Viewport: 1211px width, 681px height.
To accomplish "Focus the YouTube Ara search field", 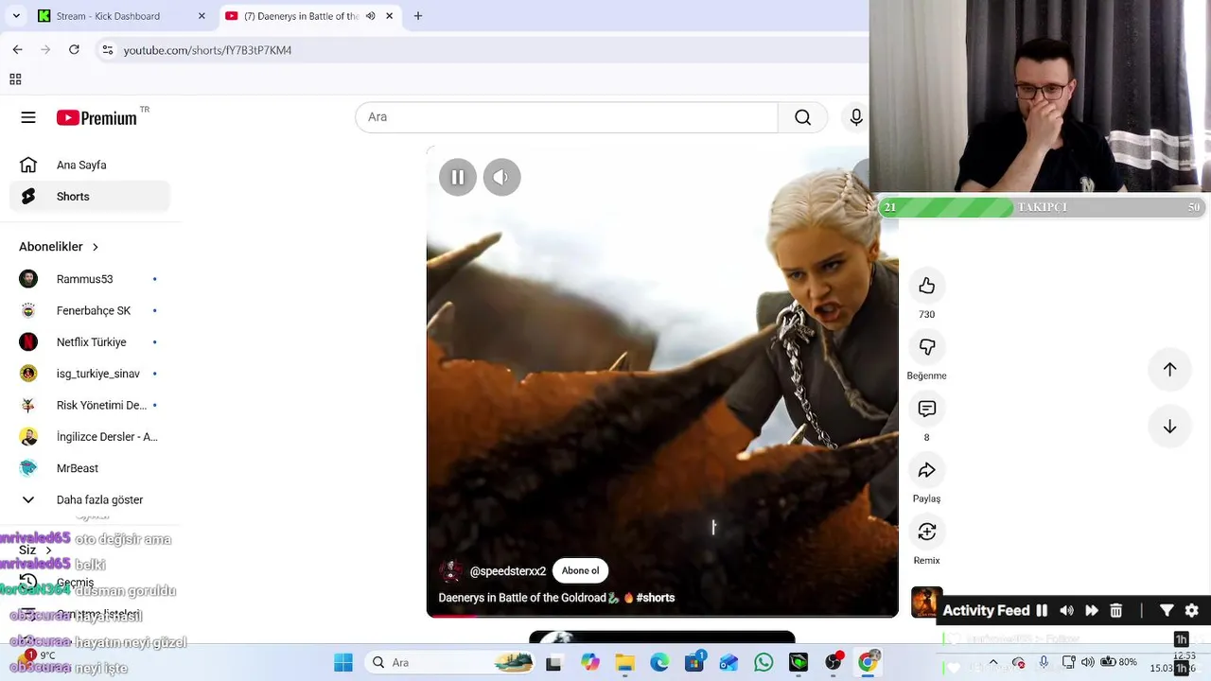I will click(x=566, y=117).
